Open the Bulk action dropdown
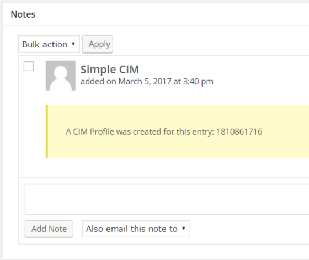The width and height of the screenshot is (309, 260). (49, 44)
